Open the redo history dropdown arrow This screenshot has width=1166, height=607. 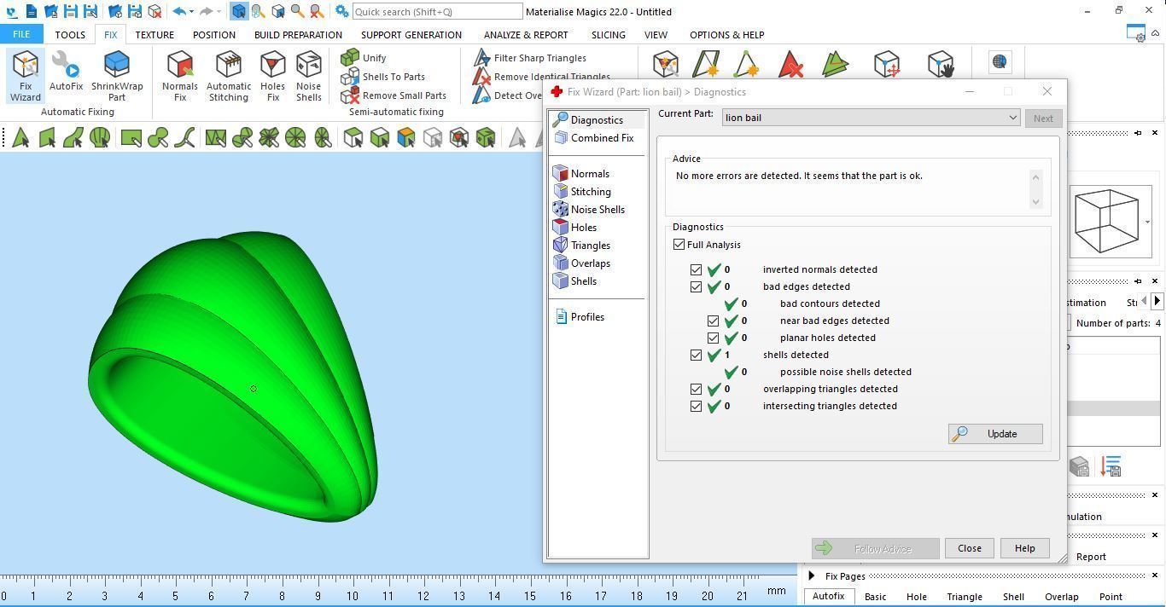(x=219, y=12)
